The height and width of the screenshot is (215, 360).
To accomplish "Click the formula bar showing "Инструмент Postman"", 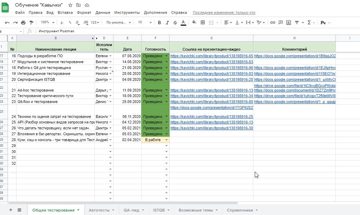I will pos(197,31).
